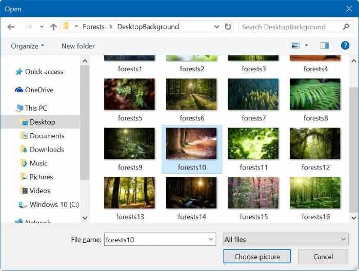Click the Music note folder icon
This screenshot has height=271, width=359.
pyautogui.click(x=24, y=163)
